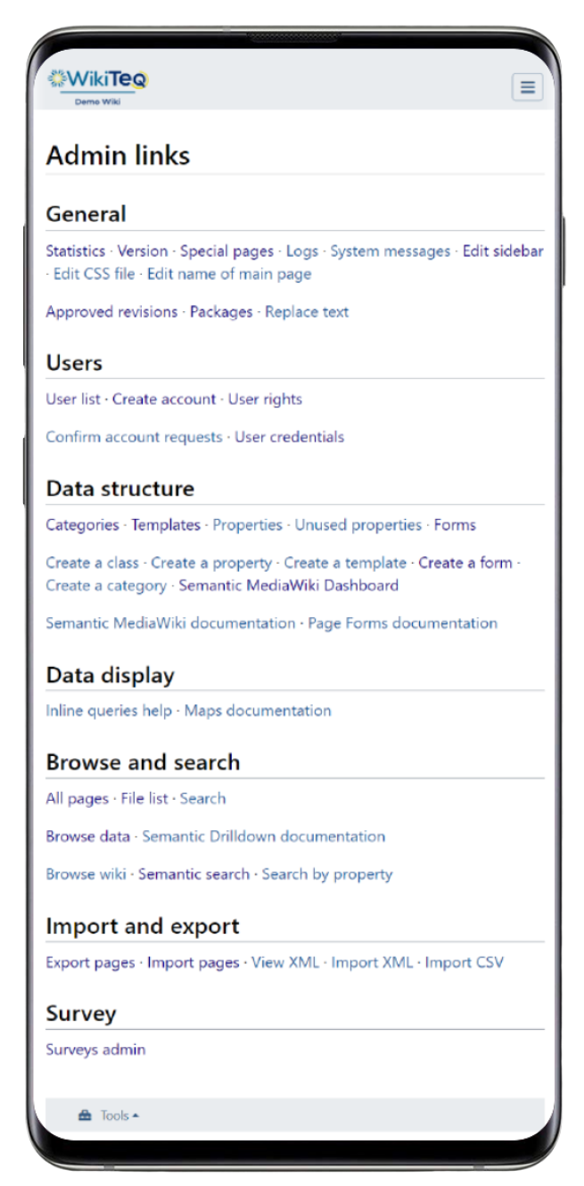Import a CSV file

463,962
